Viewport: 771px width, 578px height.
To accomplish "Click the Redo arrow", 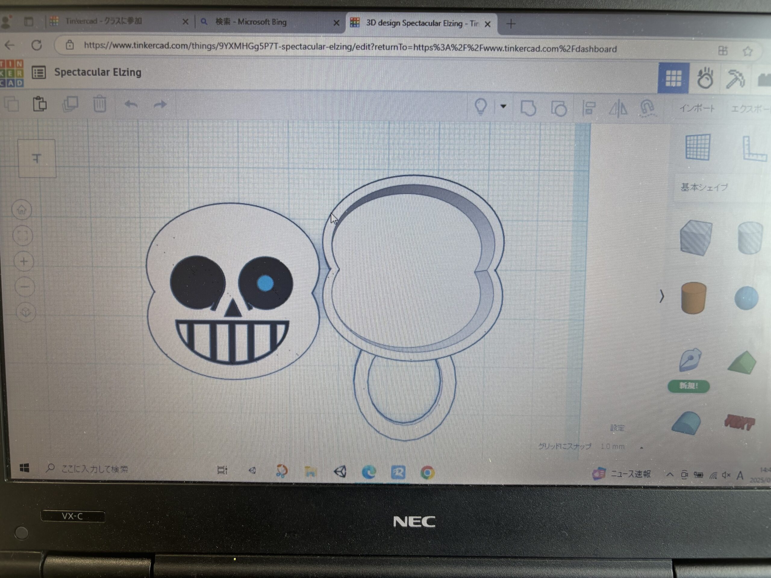I will coord(160,104).
